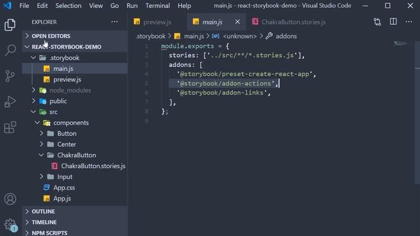Open App.css from the explorer tree
This screenshot has width=420, height=236.
75,188
